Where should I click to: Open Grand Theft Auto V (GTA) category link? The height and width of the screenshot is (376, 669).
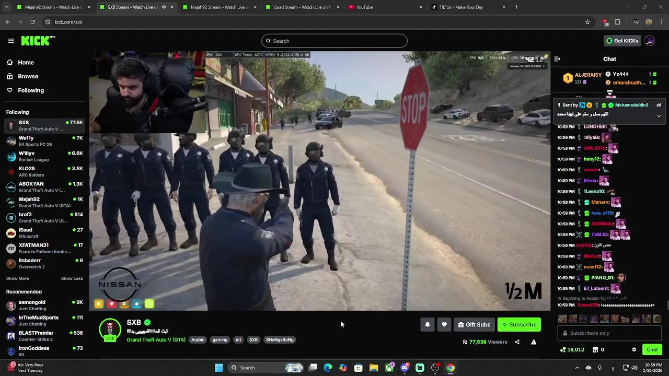tap(156, 340)
